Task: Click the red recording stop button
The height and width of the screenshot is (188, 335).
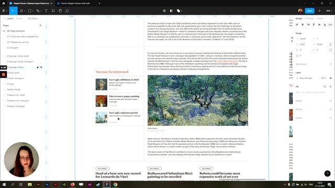Action: [4, 75]
